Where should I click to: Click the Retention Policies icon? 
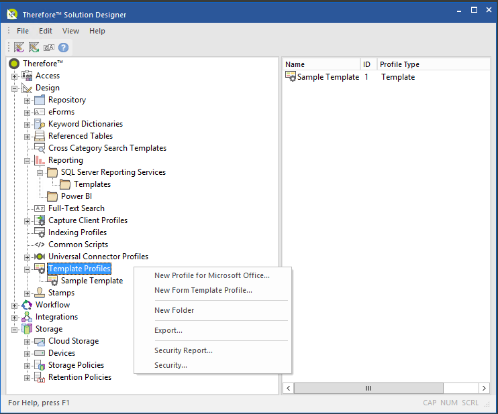[x=39, y=377]
